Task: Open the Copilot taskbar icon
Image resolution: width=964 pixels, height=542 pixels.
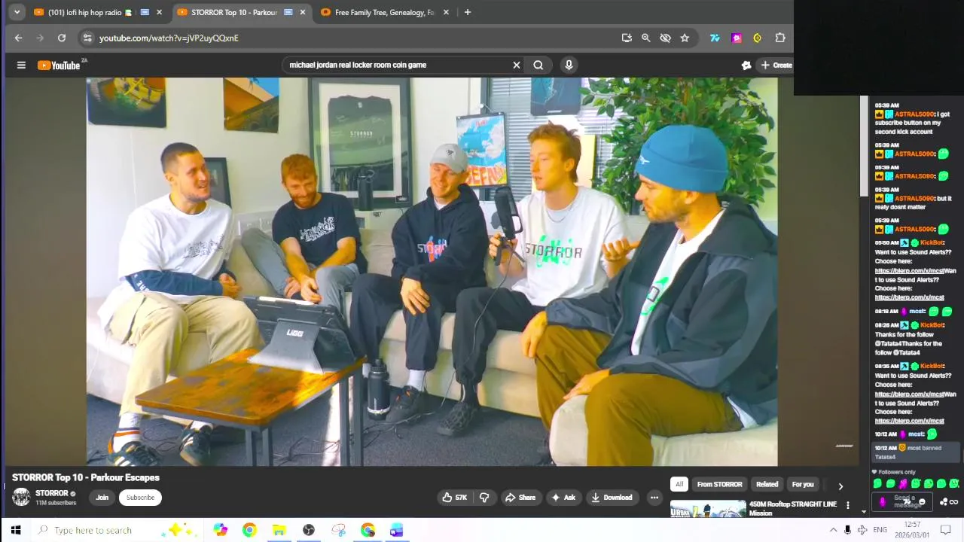Action: tap(220, 530)
